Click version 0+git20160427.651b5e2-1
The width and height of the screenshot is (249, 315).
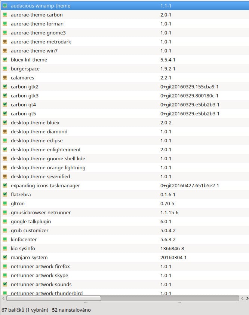pyautogui.click(x=190, y=186)
